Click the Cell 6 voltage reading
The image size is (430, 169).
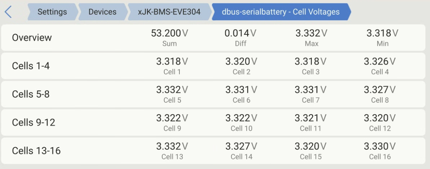click(x=241, y=90)
